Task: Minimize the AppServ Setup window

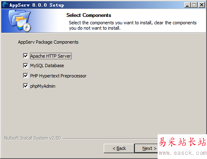Action: click(187, 5)
